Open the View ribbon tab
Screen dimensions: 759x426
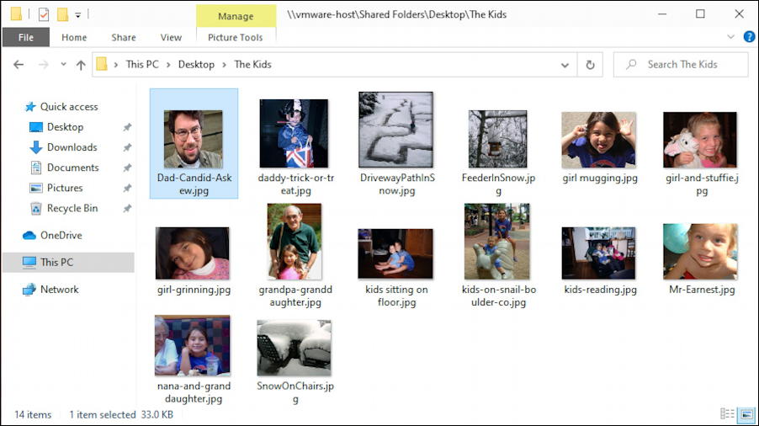point(171,37)
